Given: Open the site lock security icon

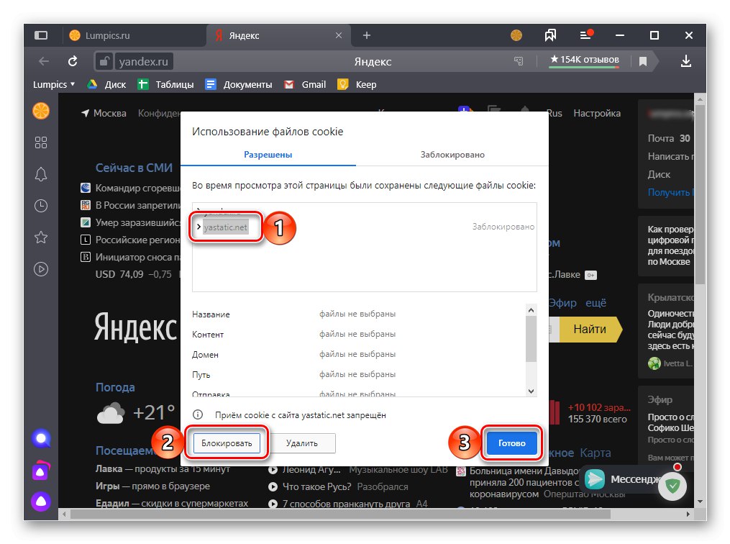Looking at the screenshot, I should (x=104, y=61).
